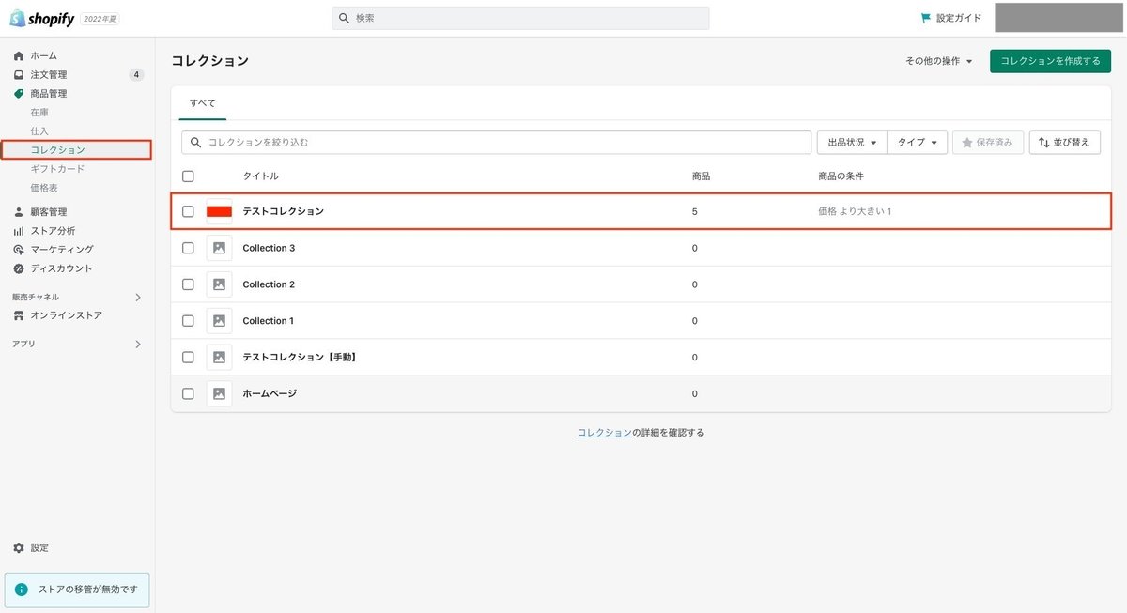
Task: Check the Collection 2 row checkbox
Action: click(188, 284)
